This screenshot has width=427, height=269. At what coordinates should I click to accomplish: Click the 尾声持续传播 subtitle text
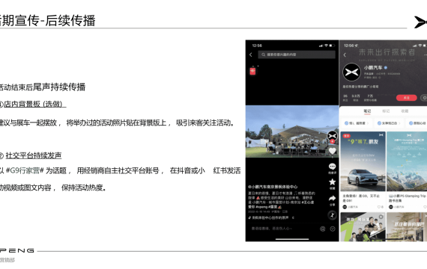(x=59, y=87)
